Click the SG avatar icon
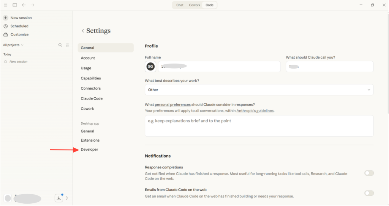 [x=150, y=67]
